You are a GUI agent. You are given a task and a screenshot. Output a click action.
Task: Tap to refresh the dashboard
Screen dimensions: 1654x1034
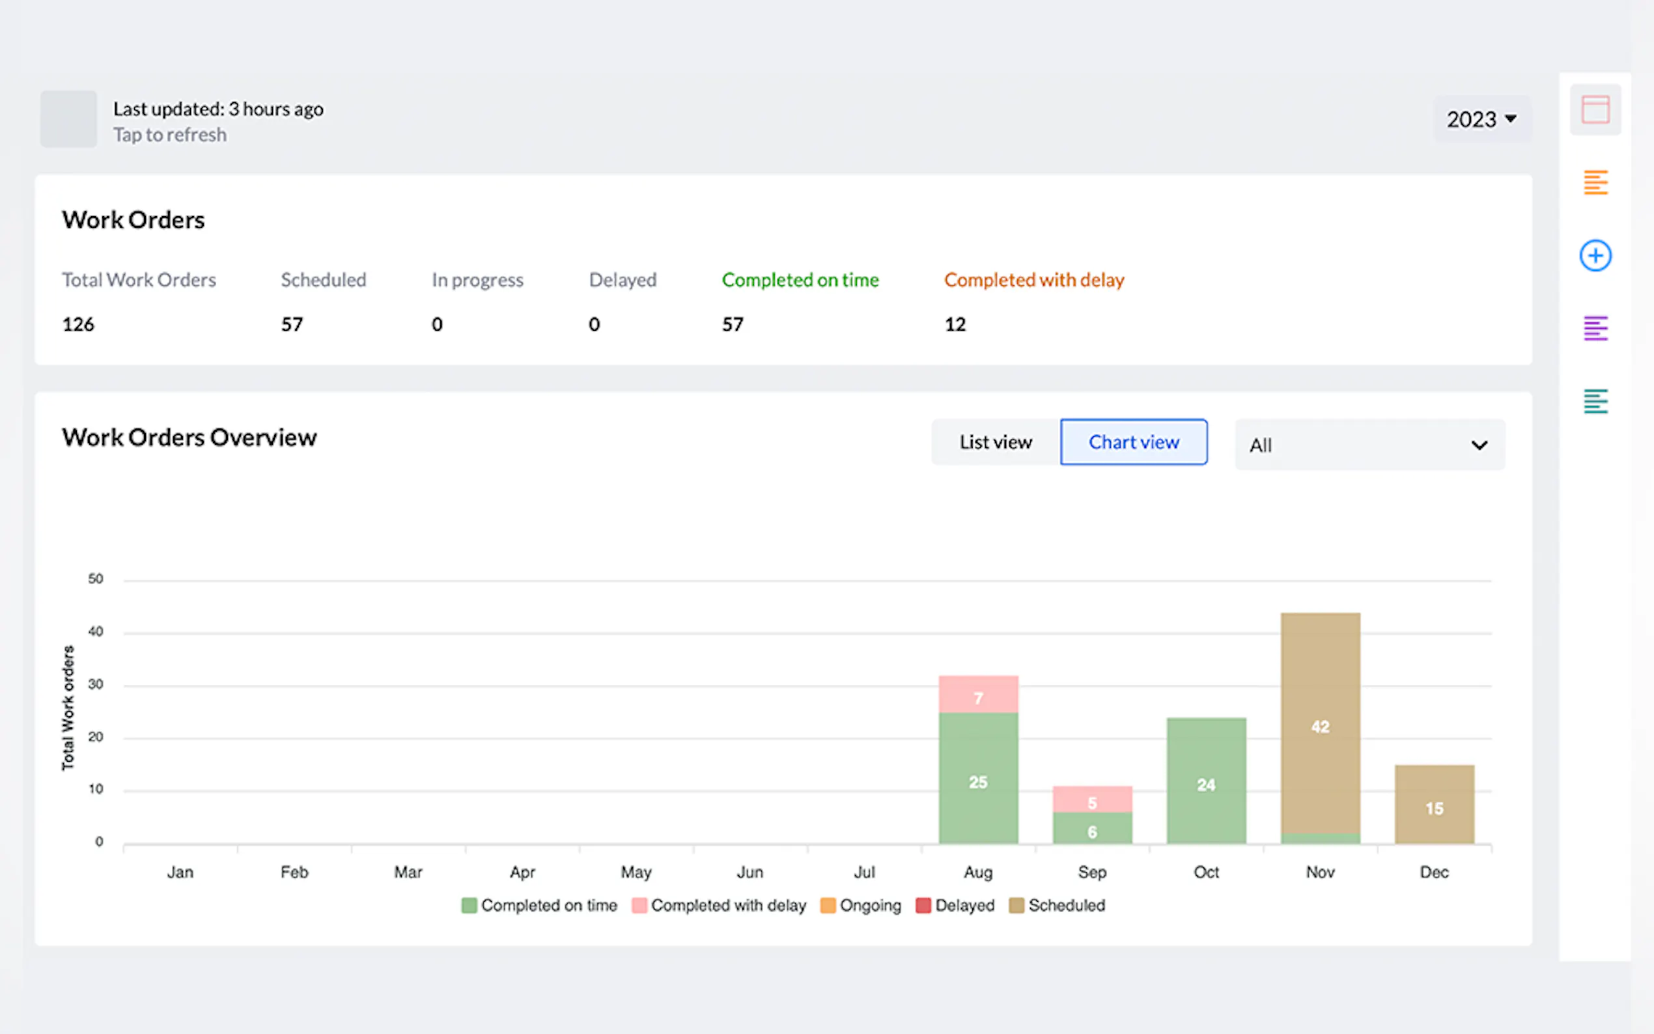(169, 135)
